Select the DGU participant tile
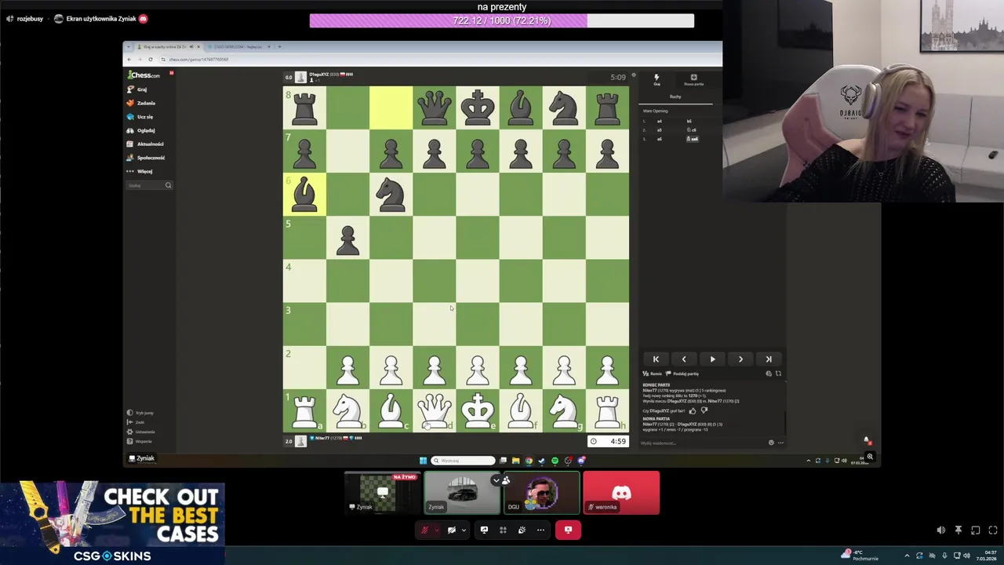The height and width of the screenshot is (565, 1004). click(x=541, y=493)
